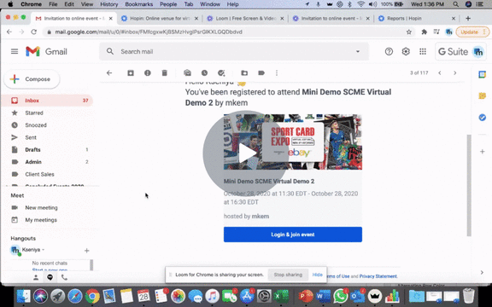Screen dimensions: 492x307
Task: Report this email as spam
Action: point(148,73)
